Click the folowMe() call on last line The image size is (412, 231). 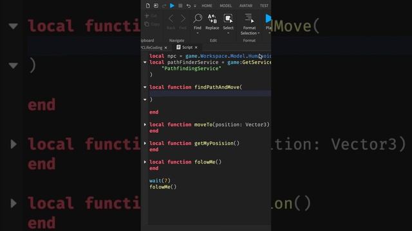point(163,187)
